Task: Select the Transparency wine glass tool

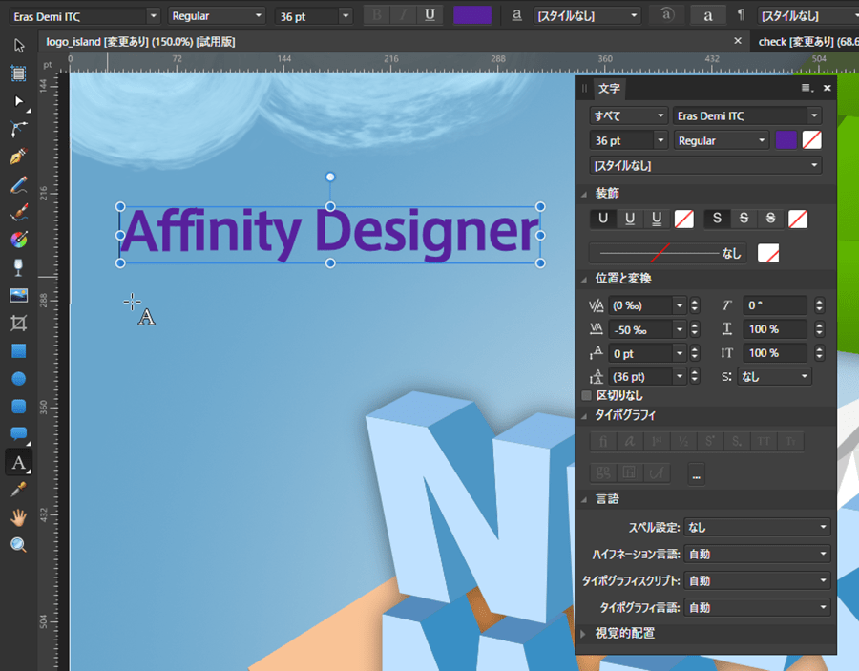Action: 18,267
